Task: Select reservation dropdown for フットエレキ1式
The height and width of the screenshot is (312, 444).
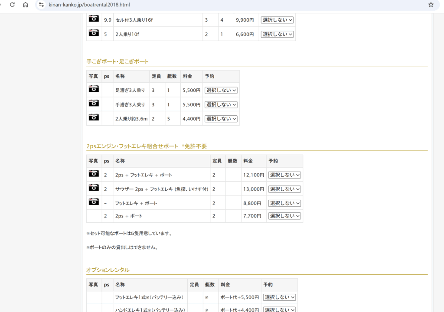Action: 279,297
